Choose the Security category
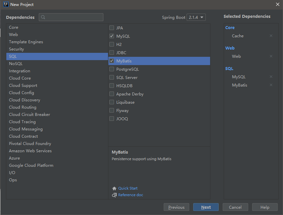The height and width of the screenshot is (215, 283). (x=57, y=49)
